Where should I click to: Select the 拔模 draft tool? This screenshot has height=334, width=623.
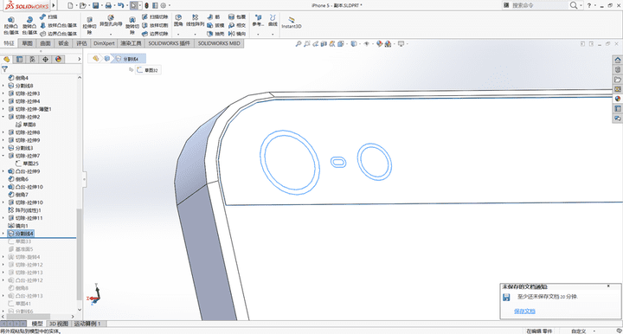click(215, 25)
